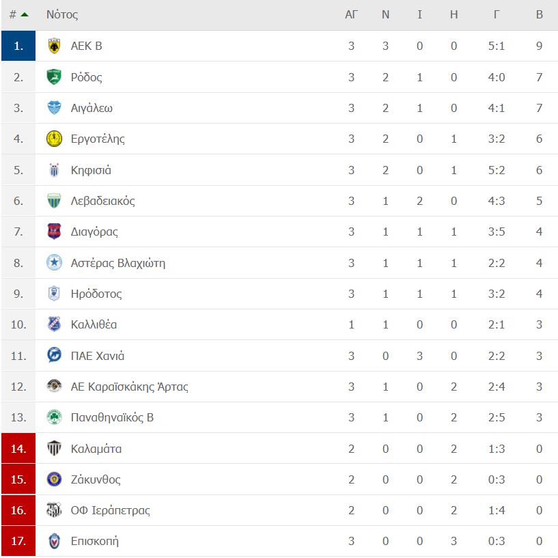The image size is (558, 558).
Task: Open the ΑΕ Καραϊσκάκης Άρτας team link
Action: (130, 387)
